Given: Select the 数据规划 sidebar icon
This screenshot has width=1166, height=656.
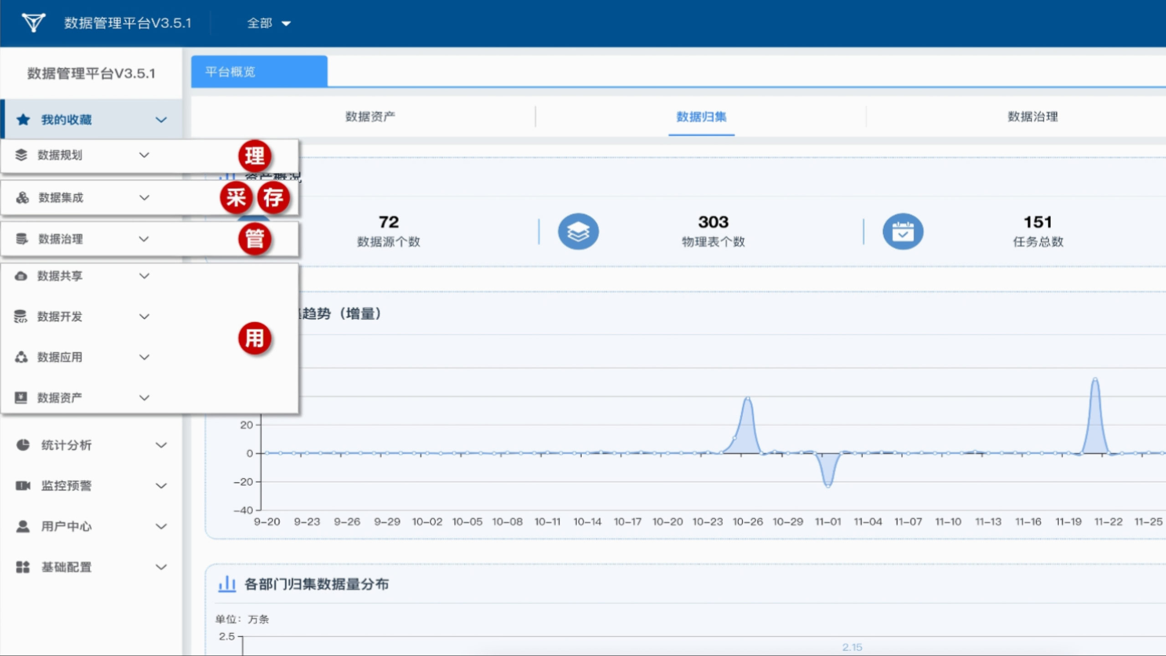Looking at the screenshot, I should [x=21, y=155].
